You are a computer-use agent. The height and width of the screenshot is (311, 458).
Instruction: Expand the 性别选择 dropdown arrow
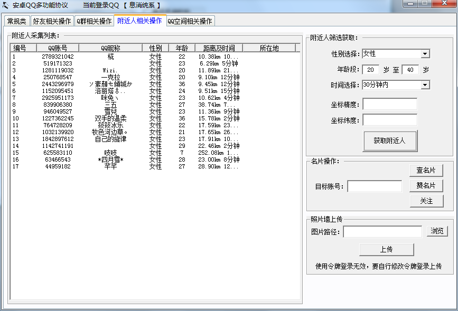[425, 54]
